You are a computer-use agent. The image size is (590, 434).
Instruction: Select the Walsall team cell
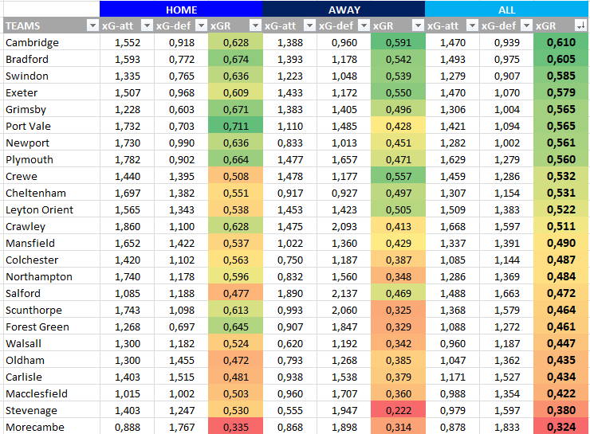click(51, 343)
